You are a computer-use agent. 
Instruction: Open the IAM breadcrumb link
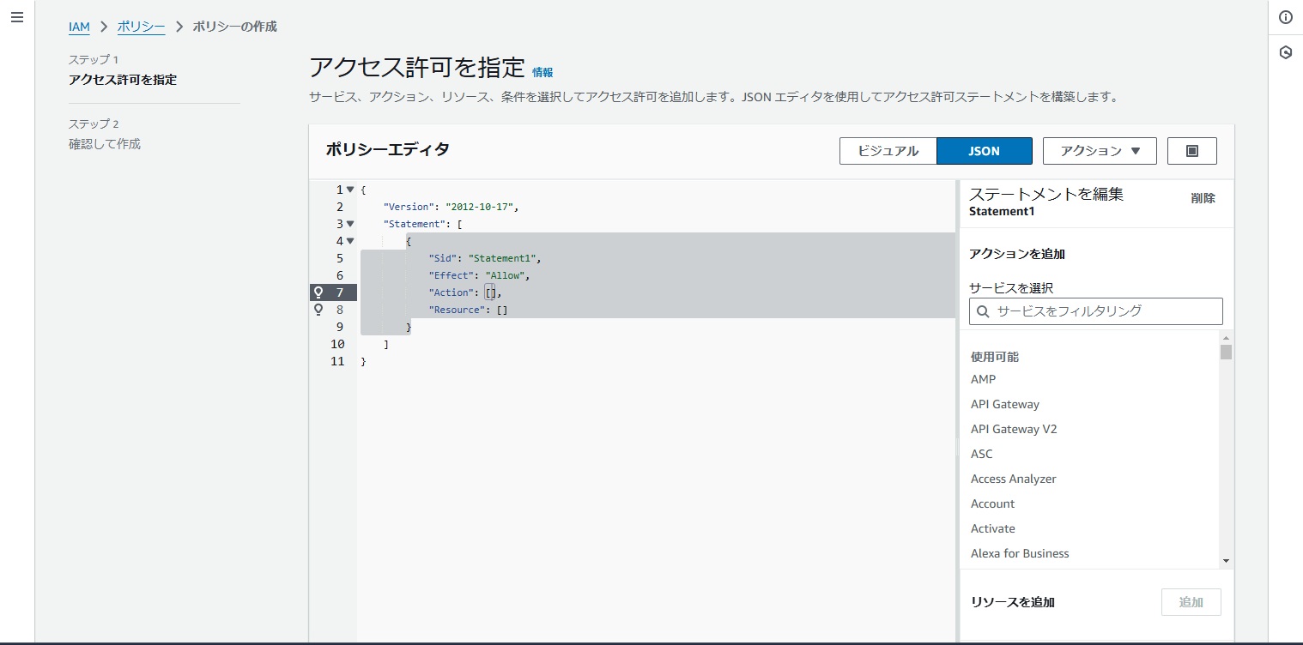[x=79, y=27]
